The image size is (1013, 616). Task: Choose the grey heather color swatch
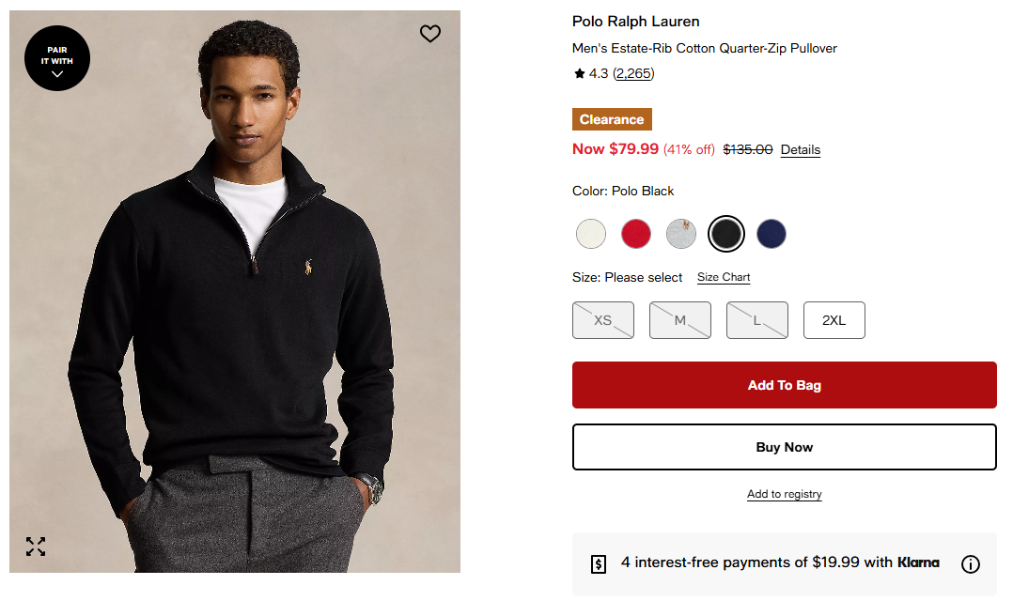(681, 234)
